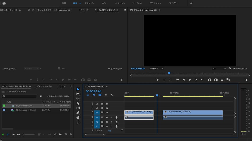Toggle V1 track visibility eye
Screen dimensions: 252x141
(x=107, y=112)
